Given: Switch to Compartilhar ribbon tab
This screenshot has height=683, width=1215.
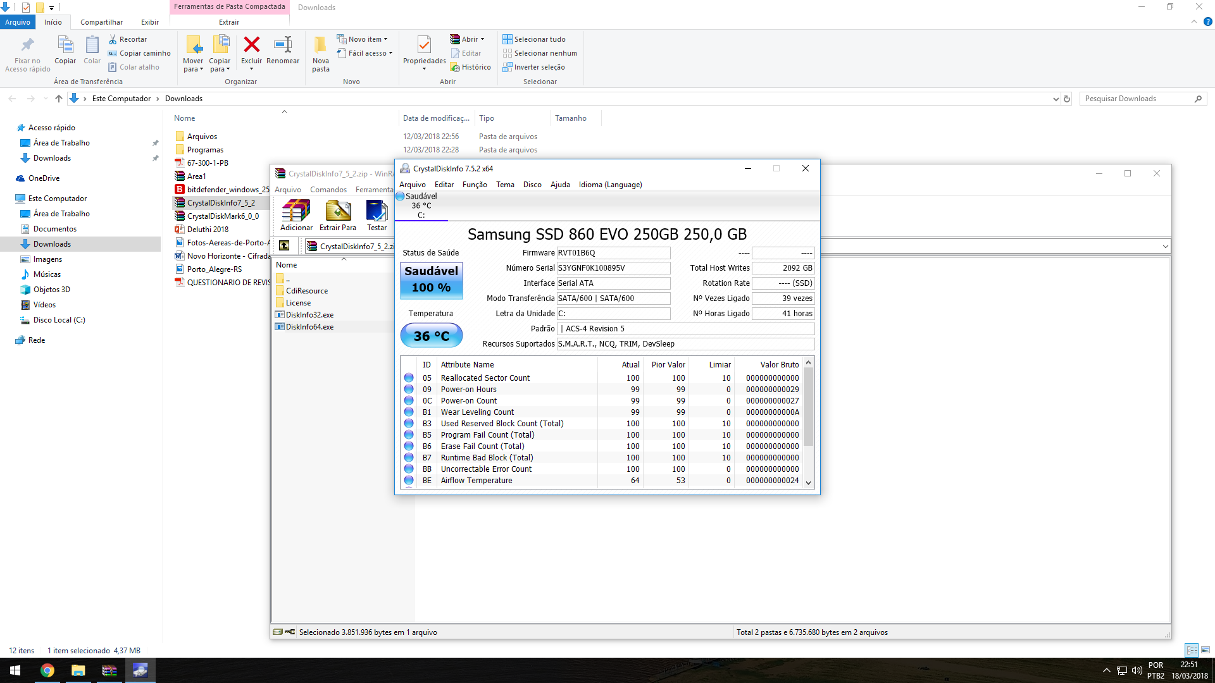Looking at the screenshot, I should click(x=101, y=22).
